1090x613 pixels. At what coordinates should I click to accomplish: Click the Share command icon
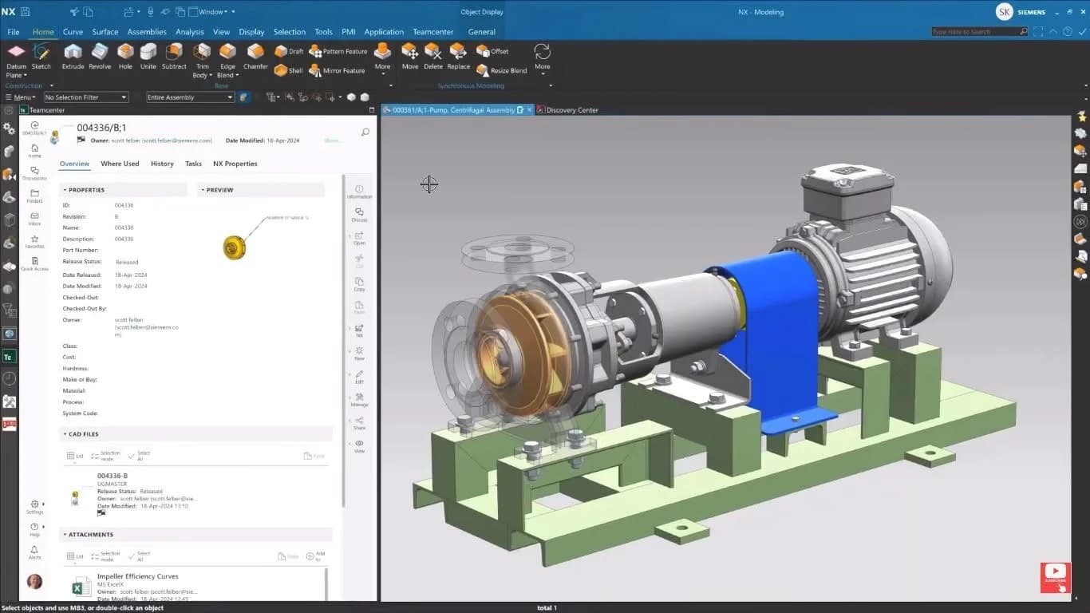click(x=359, y=423)
